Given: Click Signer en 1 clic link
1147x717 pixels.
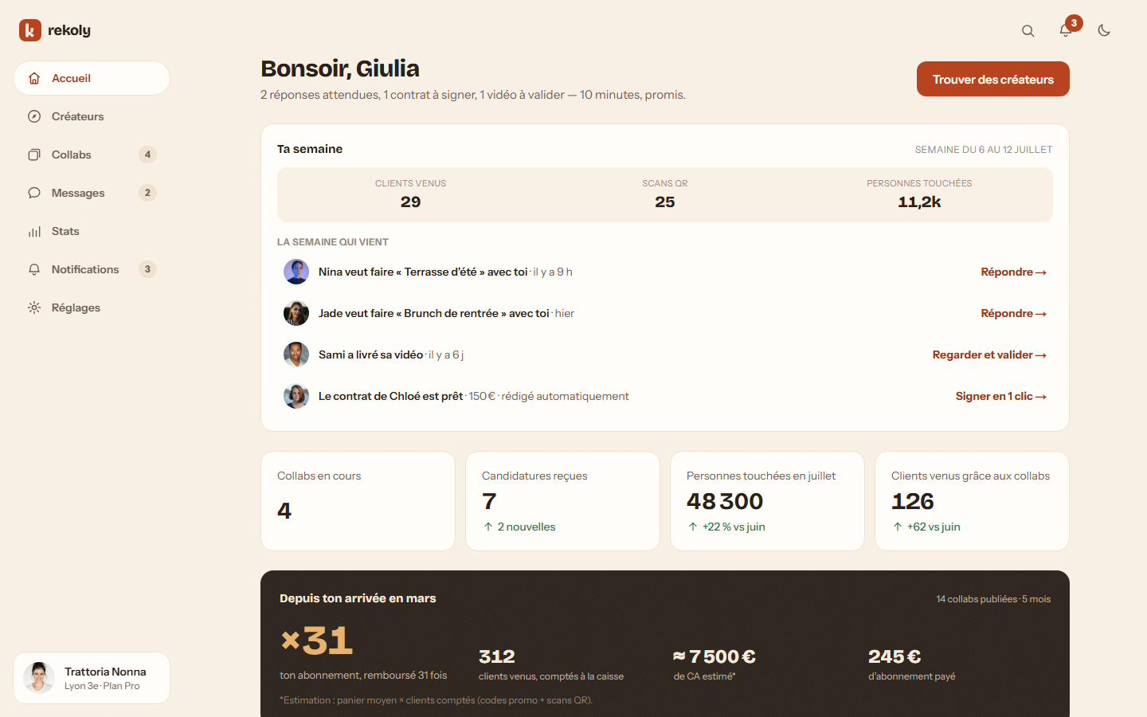Looking at the screenshot, I should pos(1001,397).
